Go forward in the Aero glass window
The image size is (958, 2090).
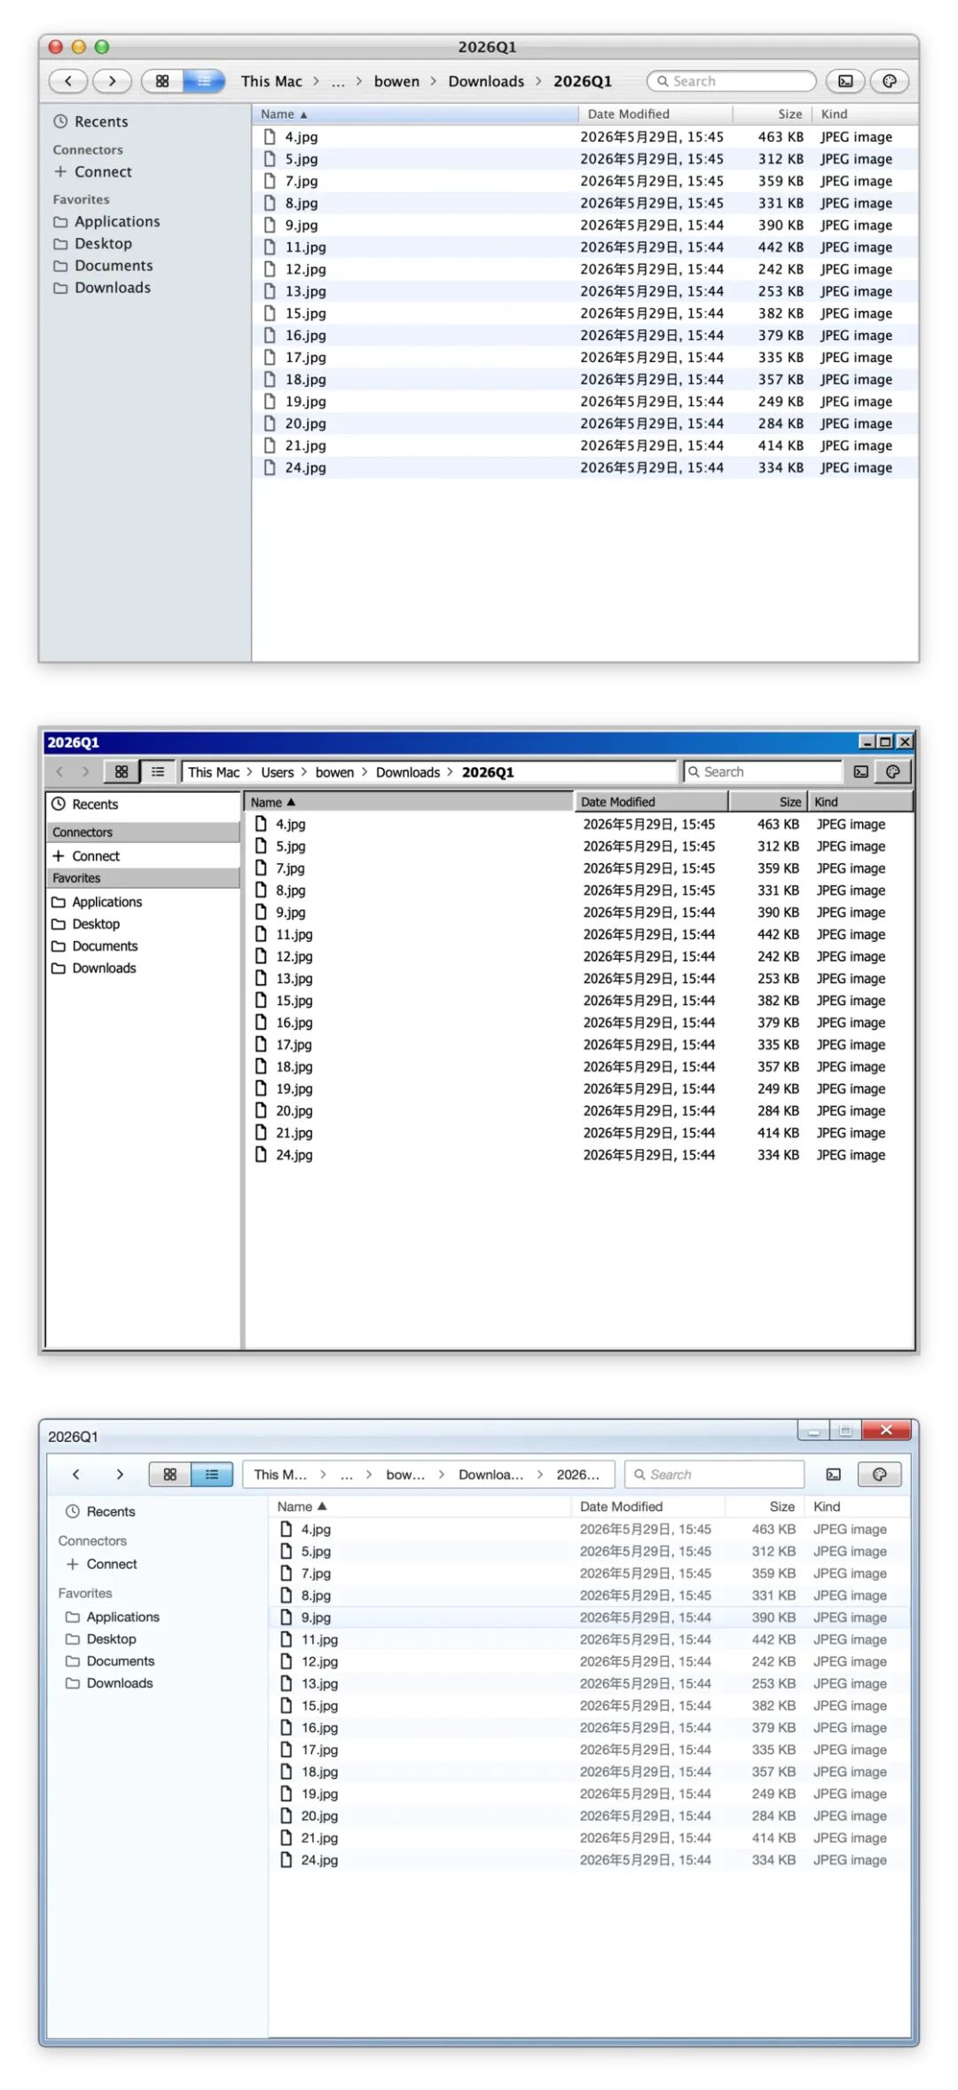[x=120, y=1474]
